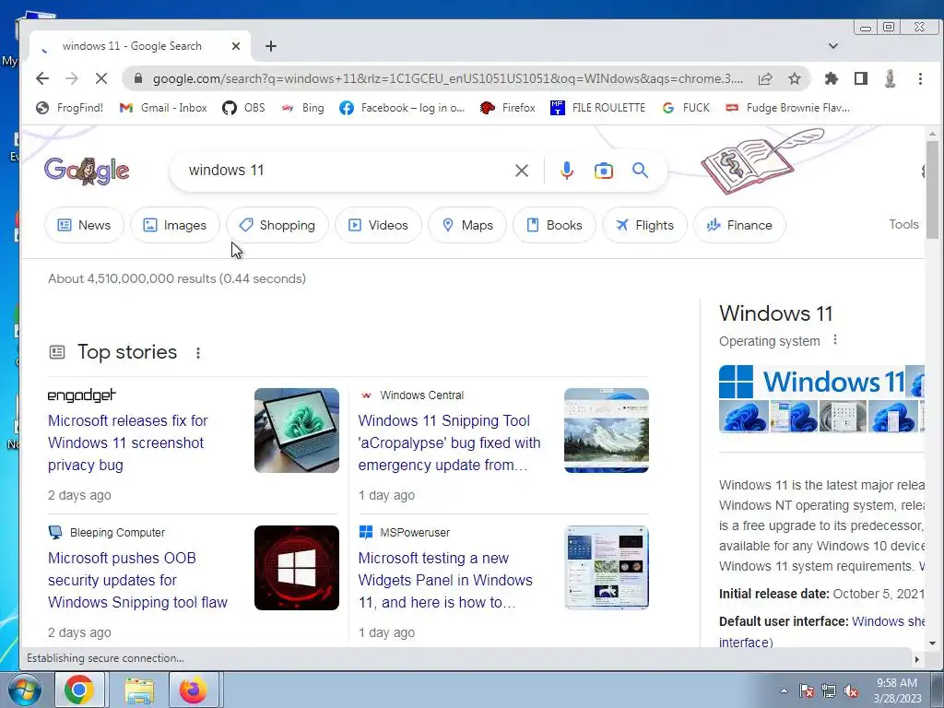Switch to Chrome in the taskbar
The height and width of the screenshot is (708, 944).
coord(79,690)
